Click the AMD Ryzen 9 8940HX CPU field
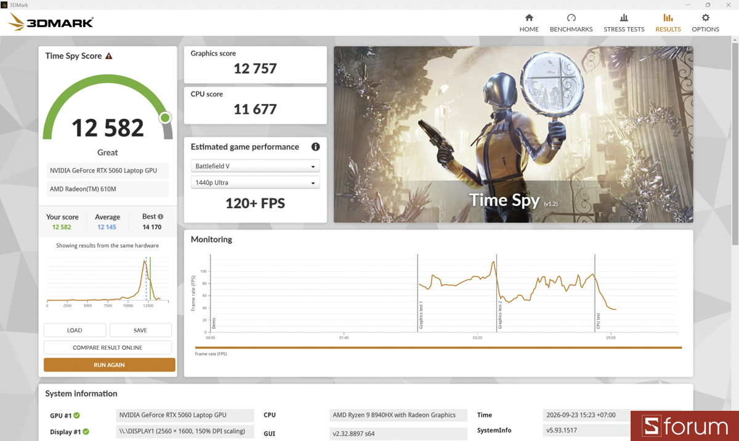This screenshot has width=739, height=441. [399, 415]
